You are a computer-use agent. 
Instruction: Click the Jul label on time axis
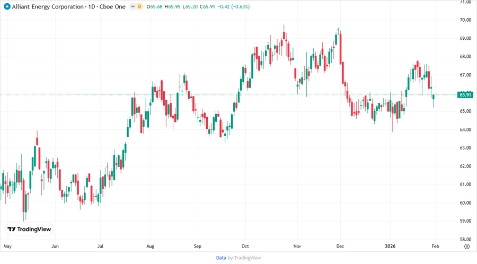(x=100, y=246)
